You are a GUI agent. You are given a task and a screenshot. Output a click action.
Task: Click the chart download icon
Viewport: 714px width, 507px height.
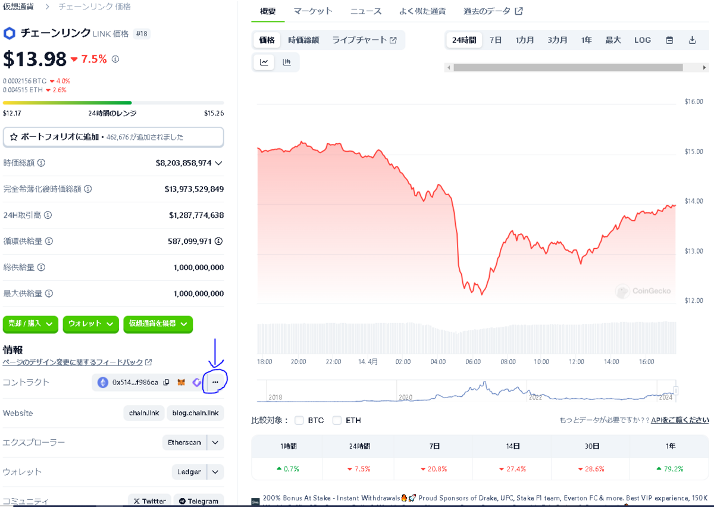692,40
